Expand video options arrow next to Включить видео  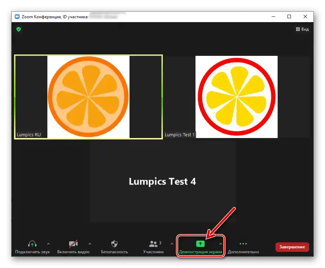(90, 244)
